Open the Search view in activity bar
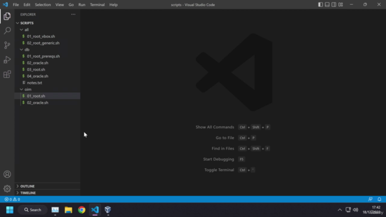This screenshot has width=386, height=217. 7,31
